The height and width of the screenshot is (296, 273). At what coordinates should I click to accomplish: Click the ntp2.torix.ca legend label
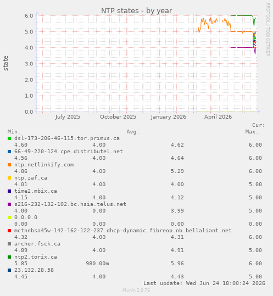tap(36, 257)
